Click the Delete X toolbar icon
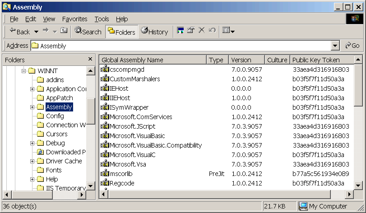The height and width of the screenshot is (213, 366). [201, 30]
